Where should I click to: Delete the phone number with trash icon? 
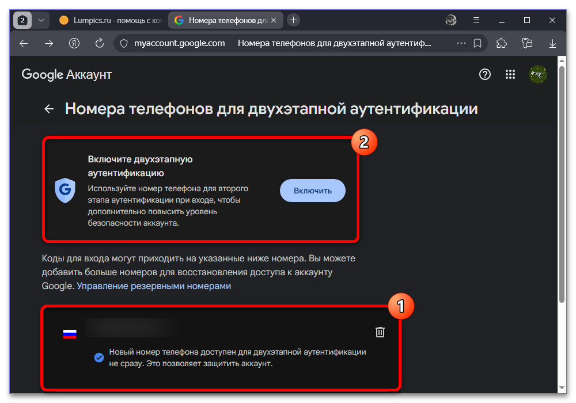tap(380, 332)
